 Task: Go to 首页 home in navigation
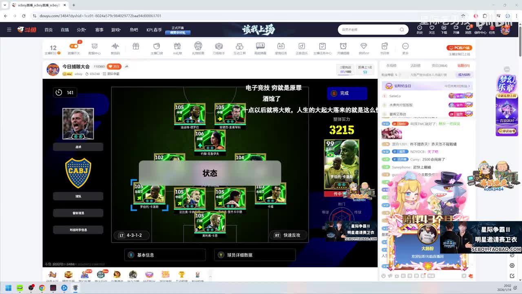(49, 29)
